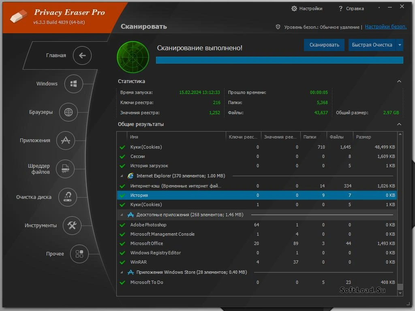The height and width of the screenshot is (311, 415).
Task: Open the Приложения apps icon
Action: point(66,141)
